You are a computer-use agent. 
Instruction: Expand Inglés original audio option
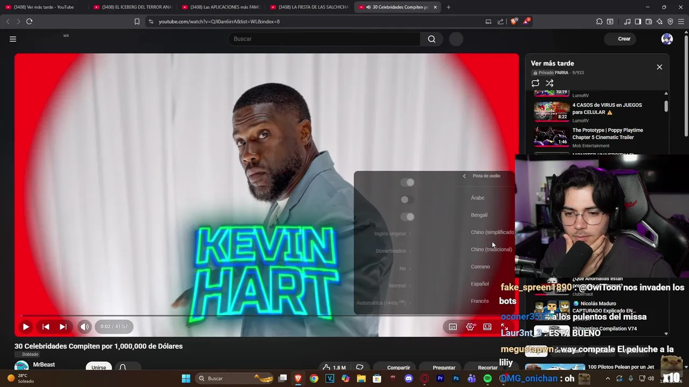click(393, 234)
